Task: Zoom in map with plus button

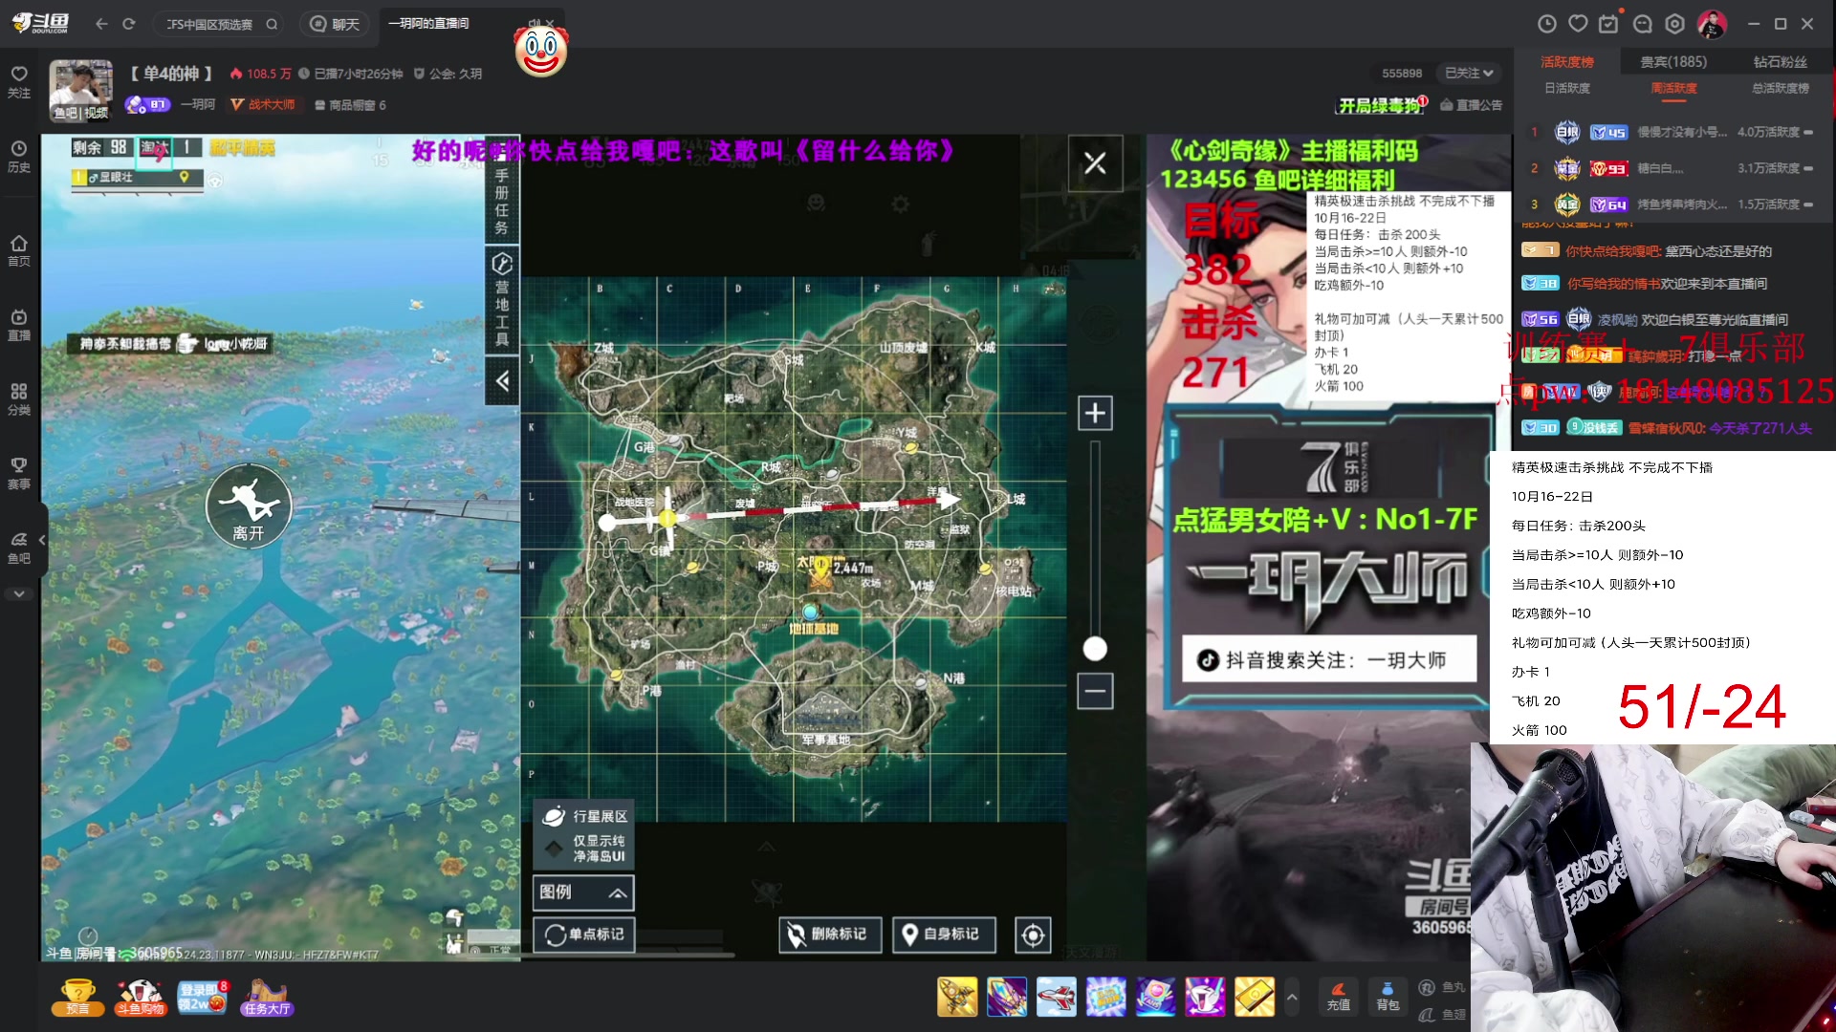Action: pos(1095,413)
